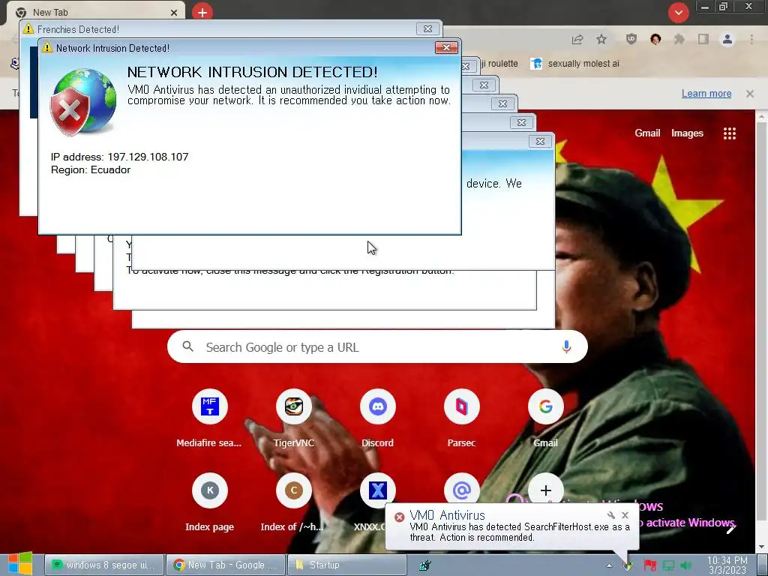Toggle the Chrome side panel icon
768x576 pixels.
click(703, 39)
